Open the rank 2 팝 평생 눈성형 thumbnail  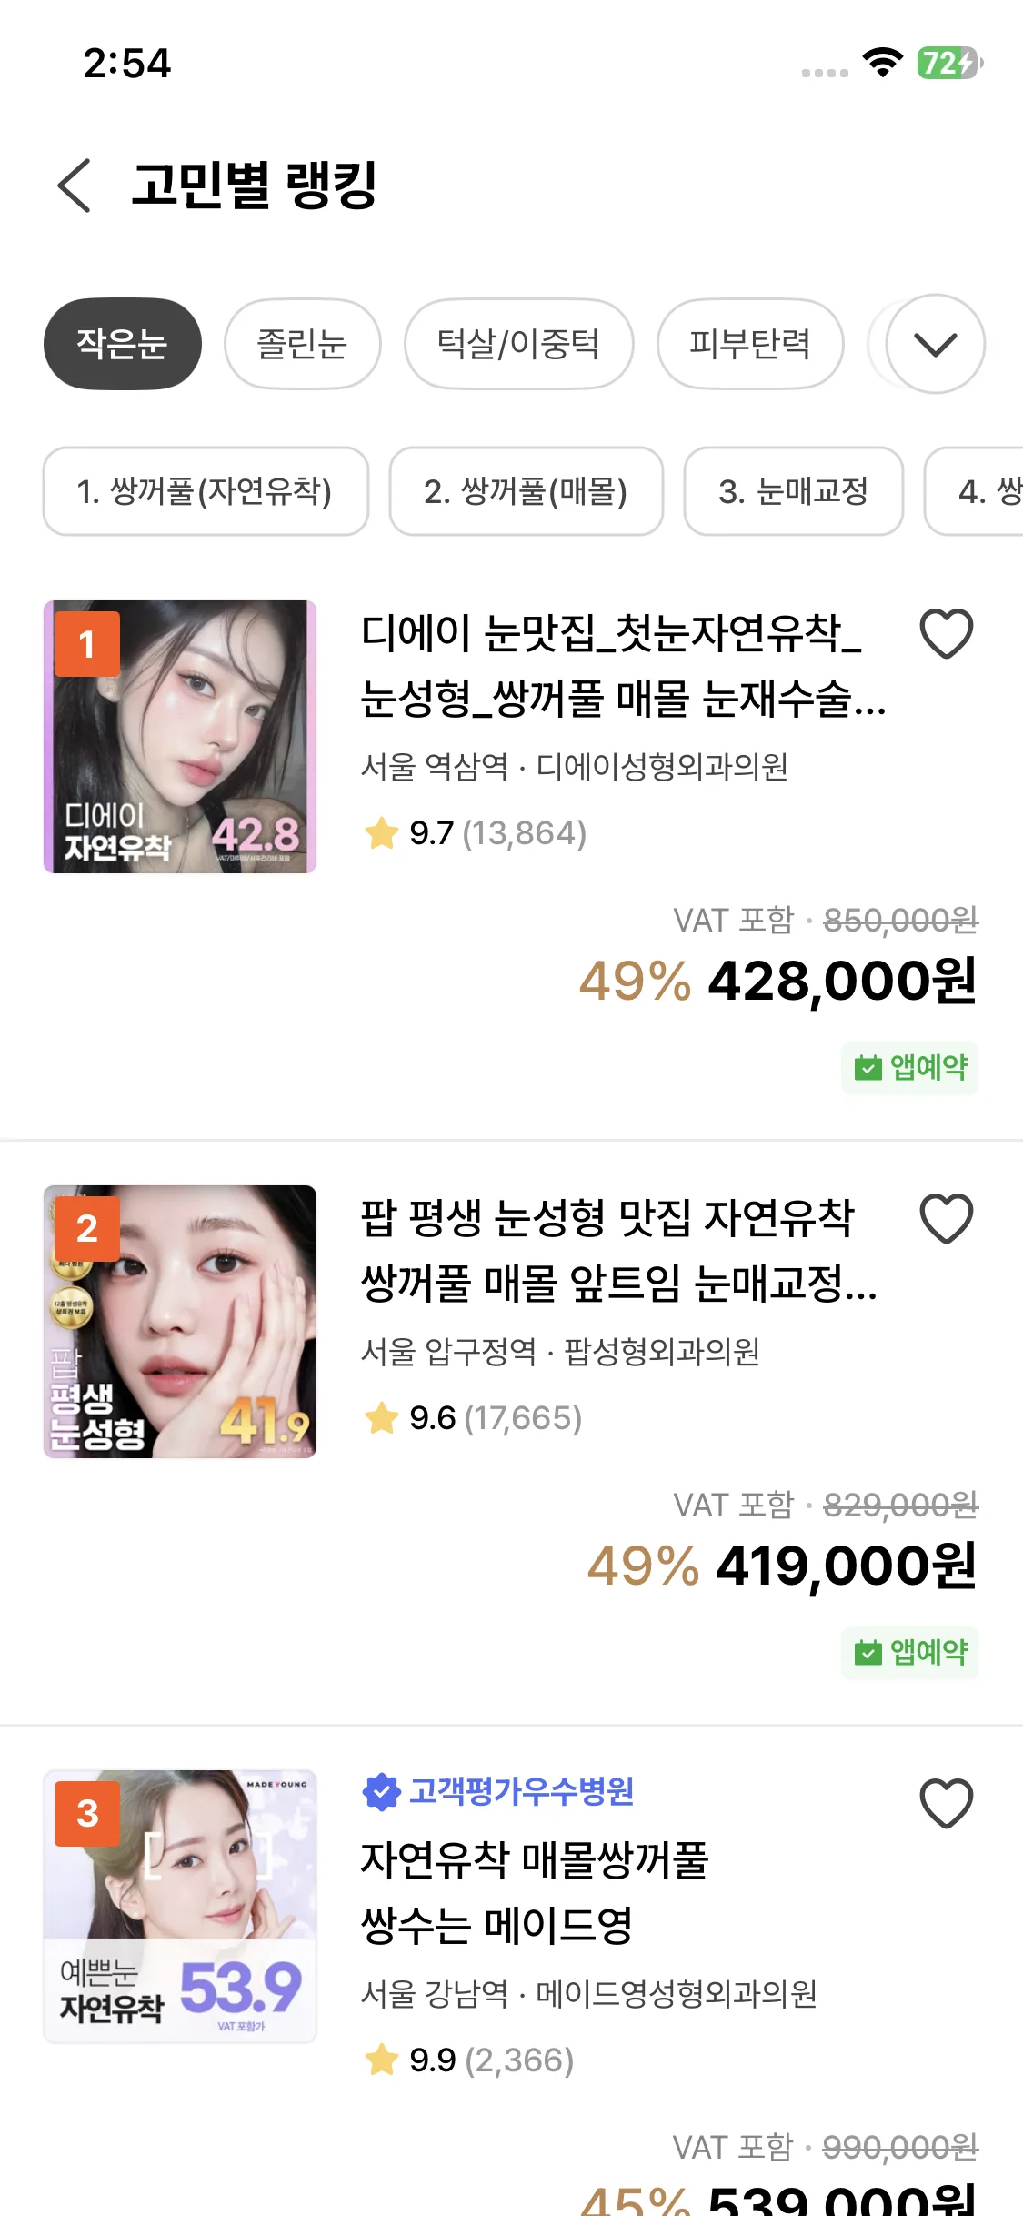180,1322
